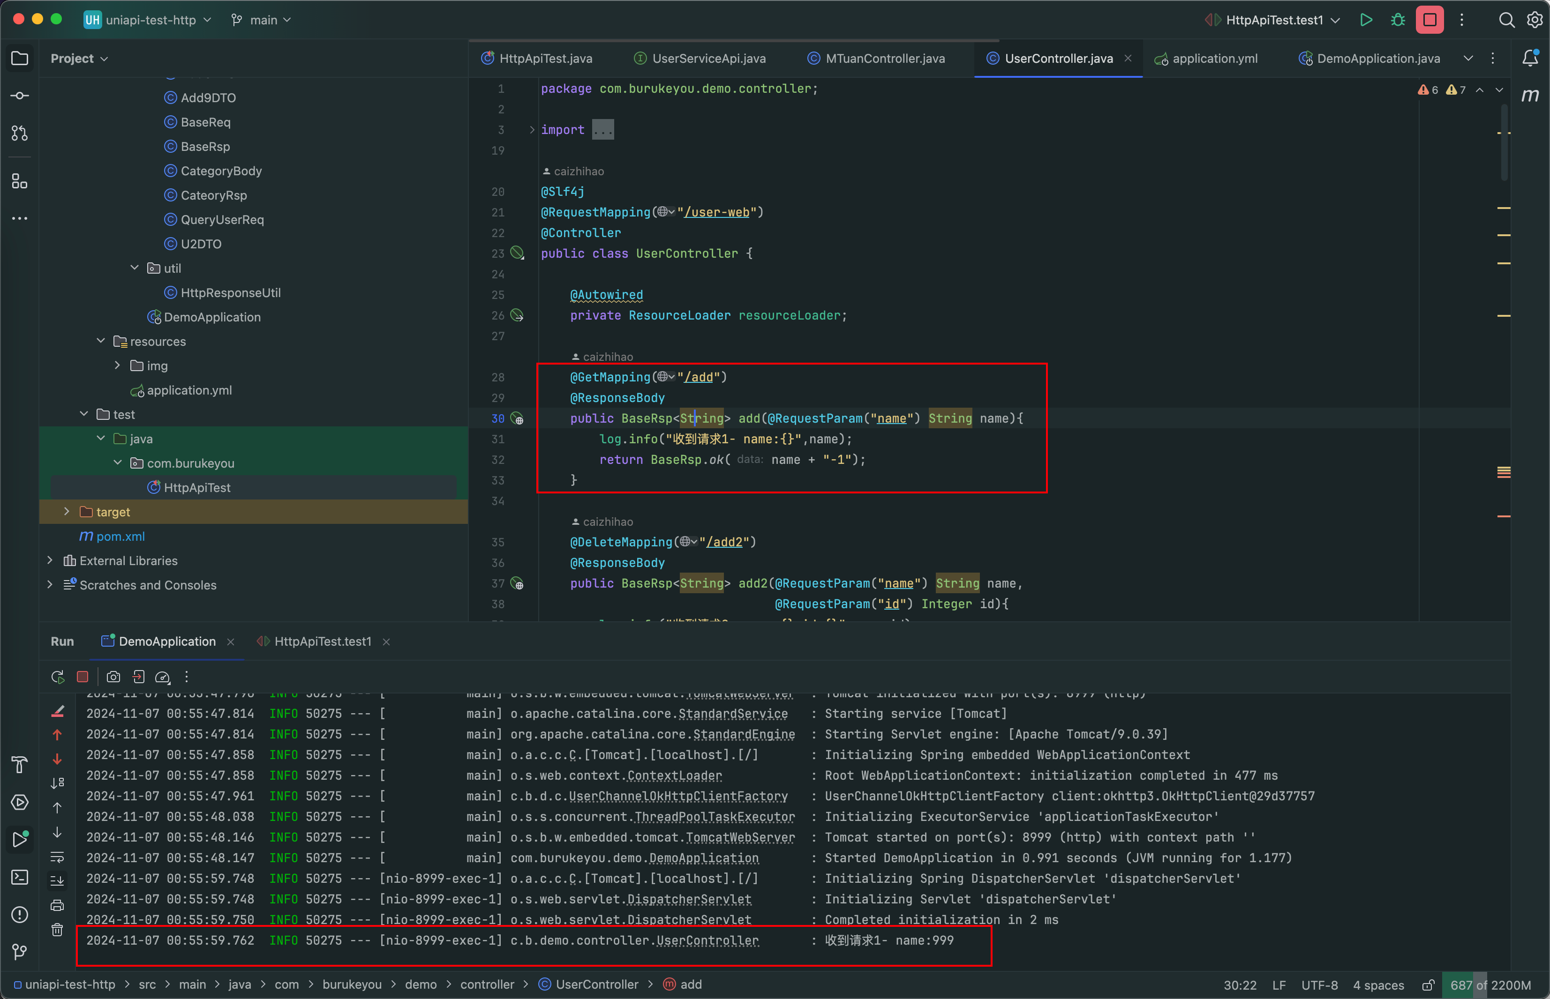
Task: Toggle scroll to end of console
Action: point(57,881)
